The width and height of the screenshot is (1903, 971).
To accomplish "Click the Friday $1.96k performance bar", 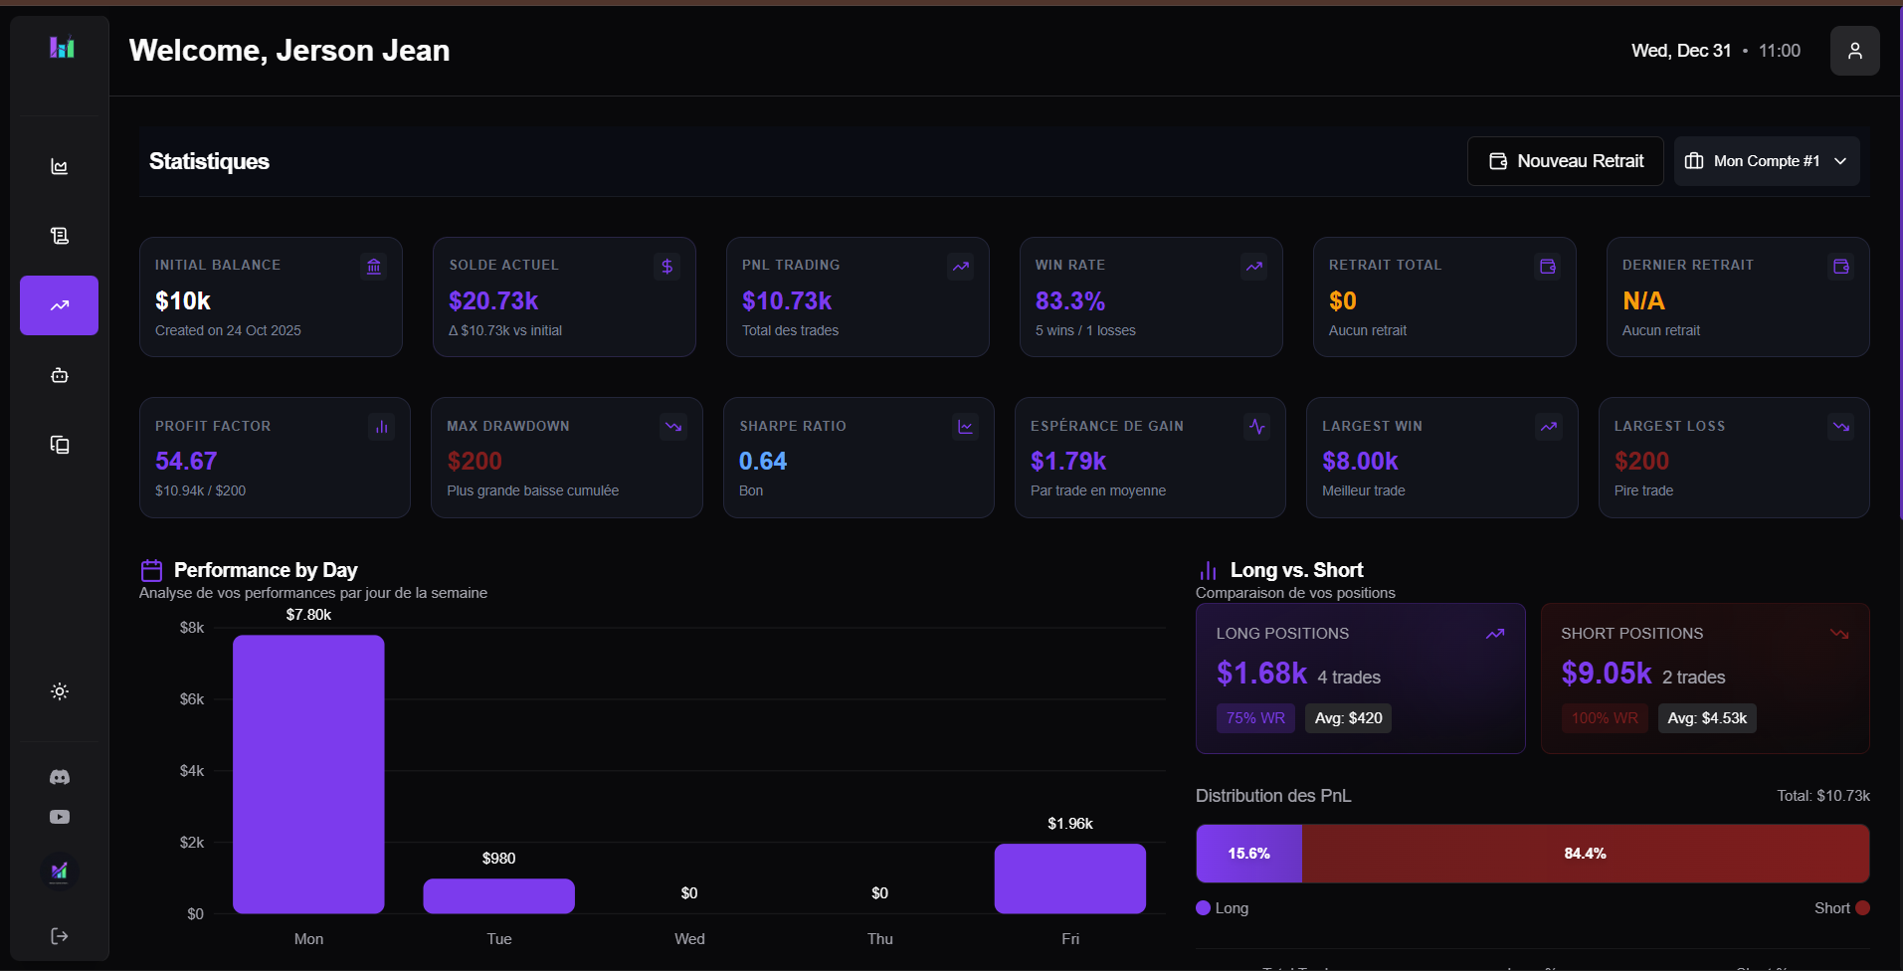I will tap(1069, 878).
